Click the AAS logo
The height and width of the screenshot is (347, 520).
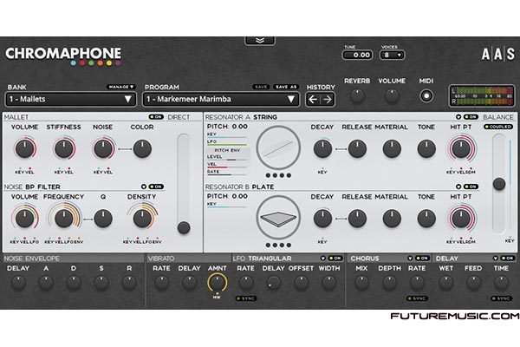coord(498,54)
